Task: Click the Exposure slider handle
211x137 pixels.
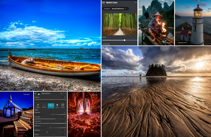Action: click(x=52, y=115)
